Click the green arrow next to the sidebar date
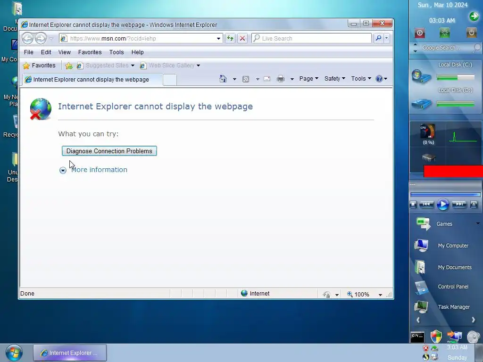 click(474, 16)
